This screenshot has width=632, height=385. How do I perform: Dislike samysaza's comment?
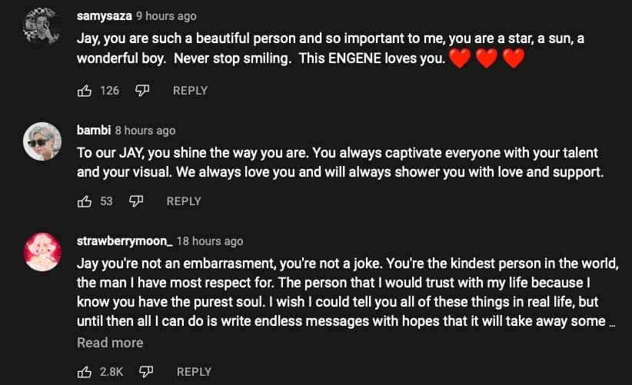click(142, 91)
